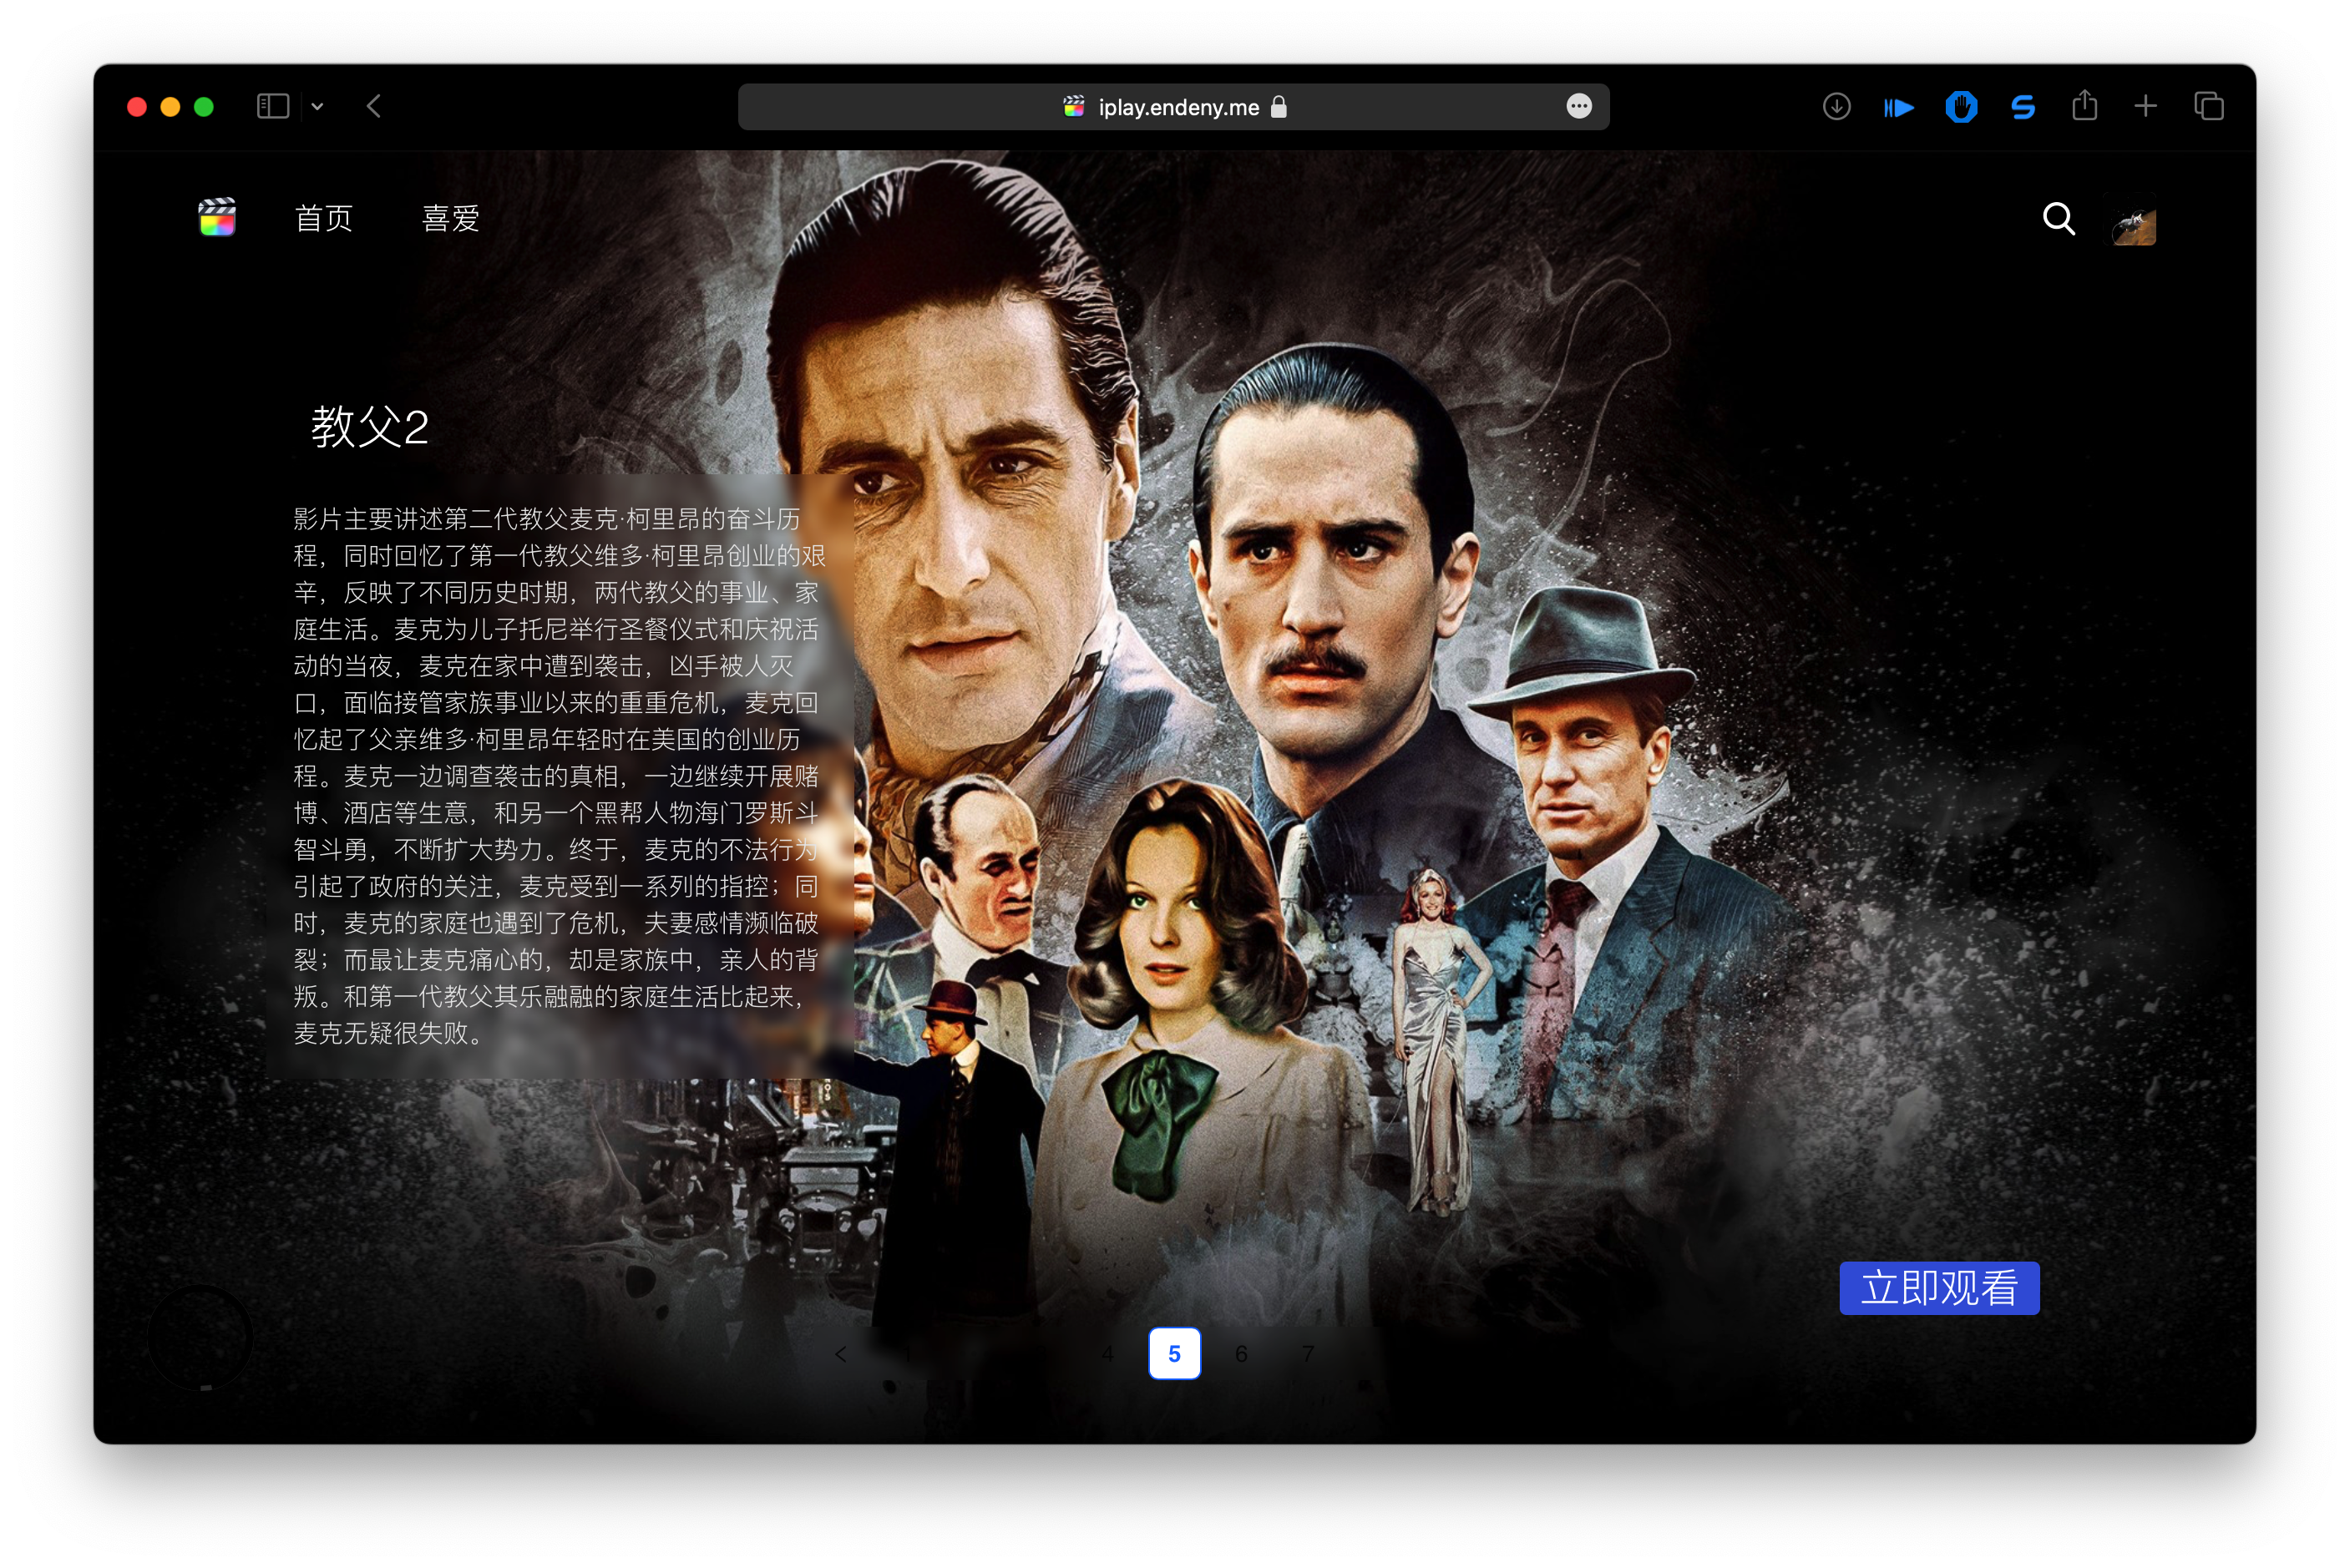Go to page 4 in pagination
Screen dimensions: 2350x1568
pyautogui.click(x=1107, y=1354)
